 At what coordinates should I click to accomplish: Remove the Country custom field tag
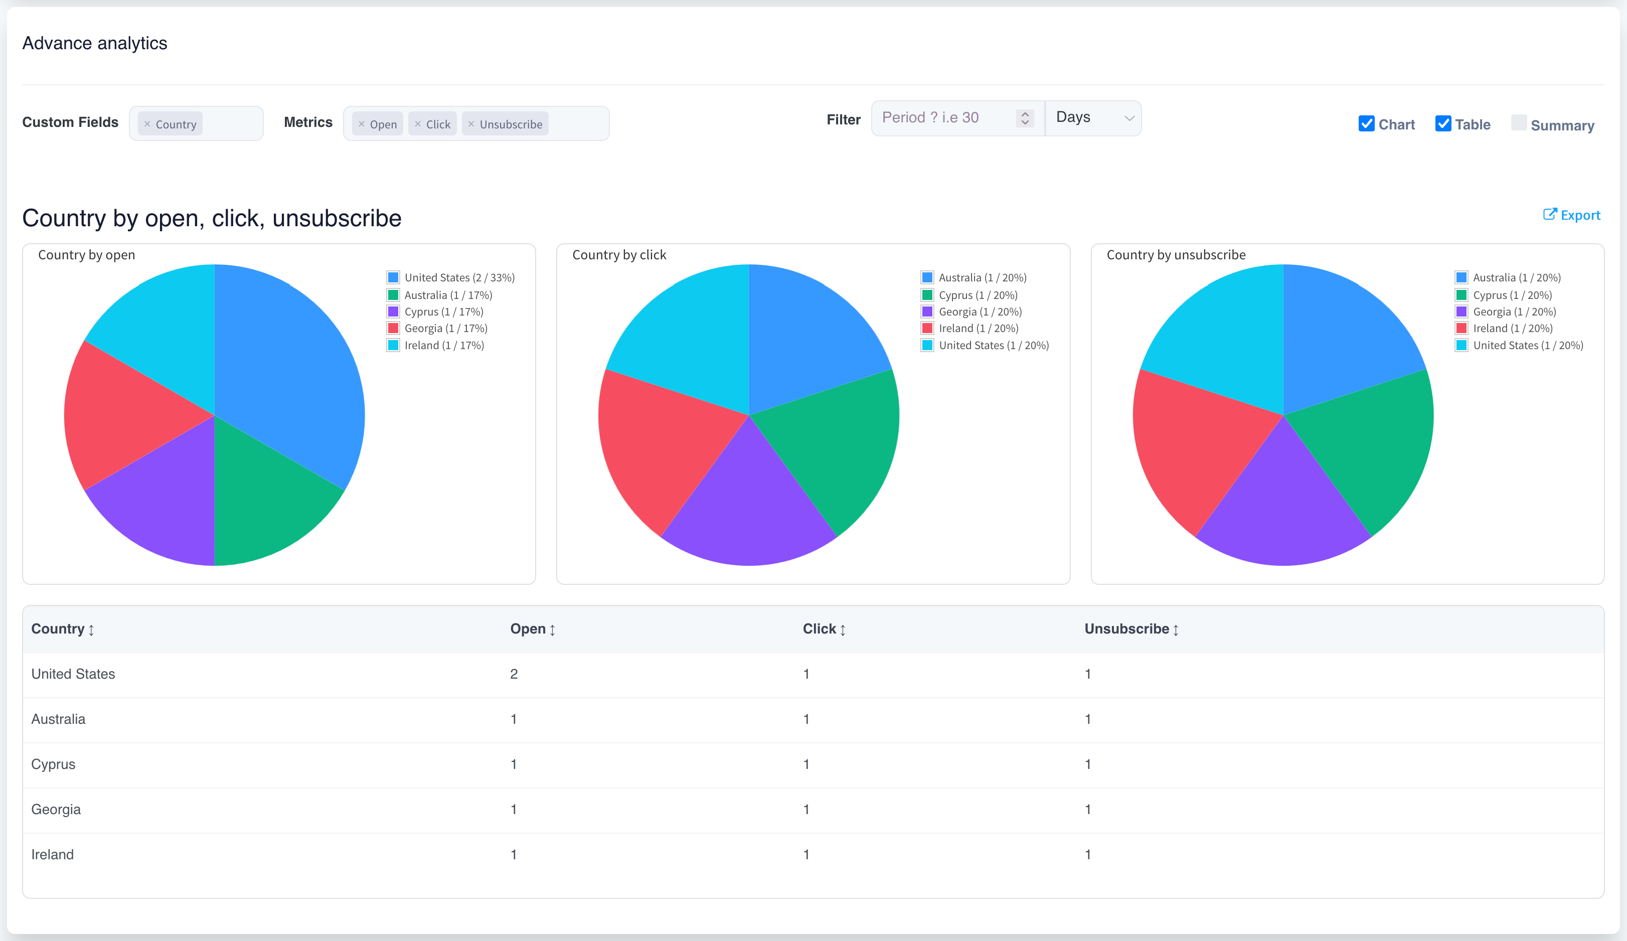(x=147, y=124)
